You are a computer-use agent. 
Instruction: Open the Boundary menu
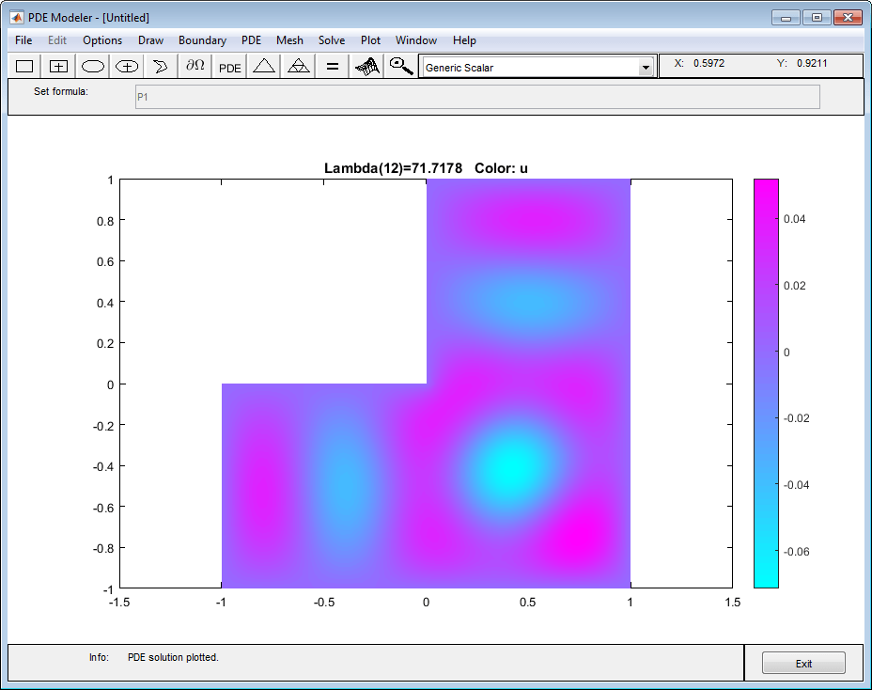coord(202,40)
